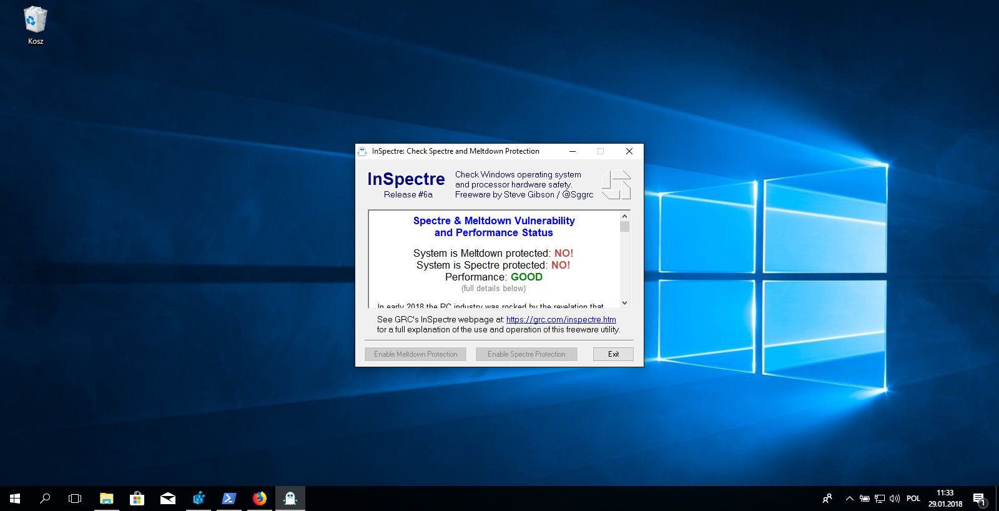Click 'Freeware by Steve Gibson / @Sggrc' text

pos(524,194)
